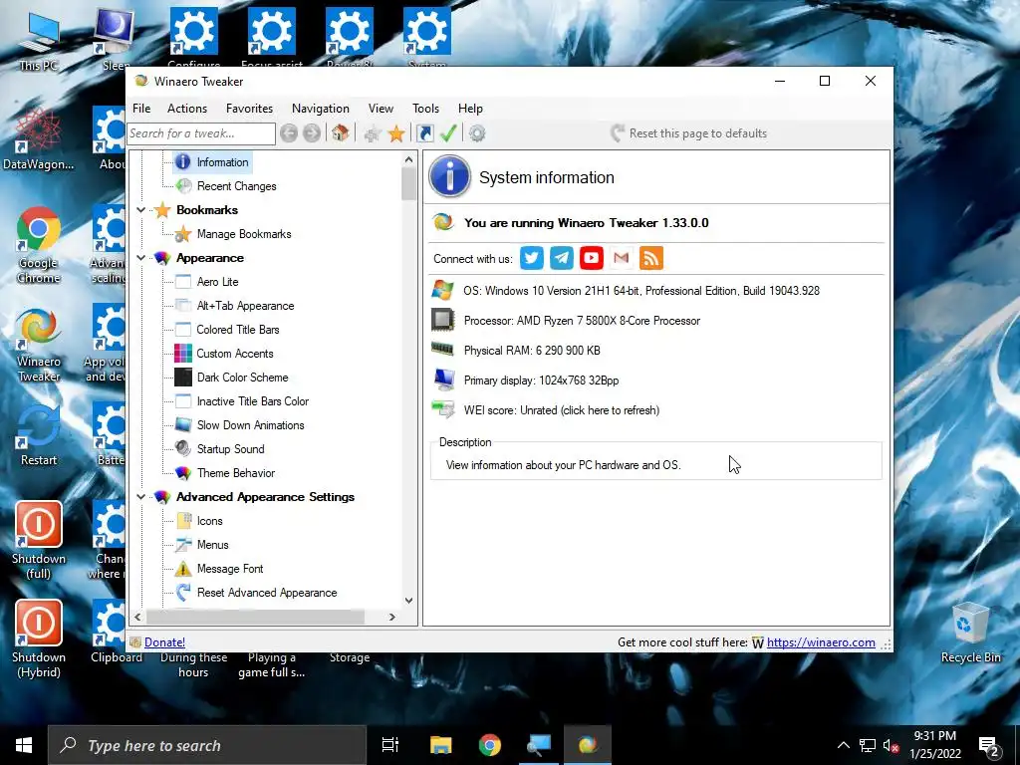Click the tree scroll down arrow
Screen dimensions: 1020x765
[408, 601]
